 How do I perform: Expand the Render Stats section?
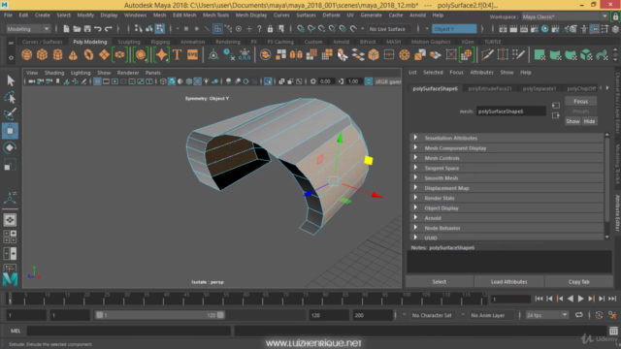pyautogui.click(x=507, y=198)
